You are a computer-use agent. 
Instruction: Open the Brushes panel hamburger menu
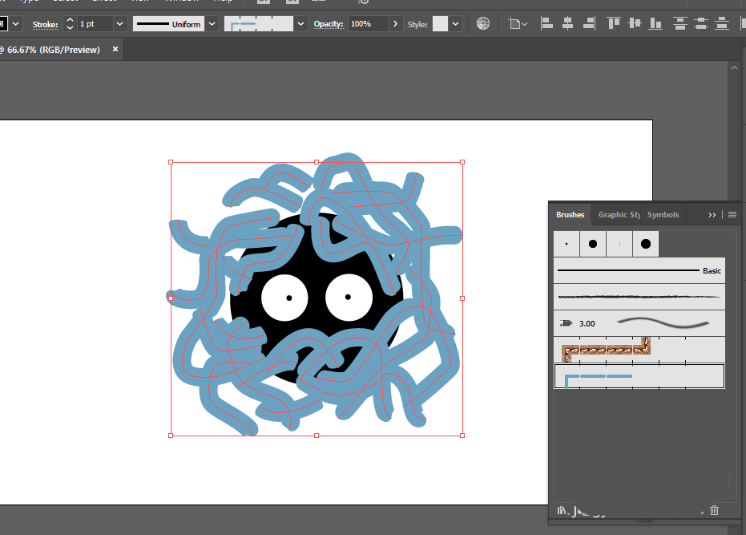[732, 215]
